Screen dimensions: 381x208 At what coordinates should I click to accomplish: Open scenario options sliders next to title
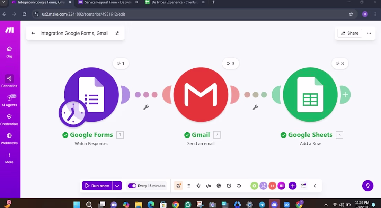click(117, 33)
